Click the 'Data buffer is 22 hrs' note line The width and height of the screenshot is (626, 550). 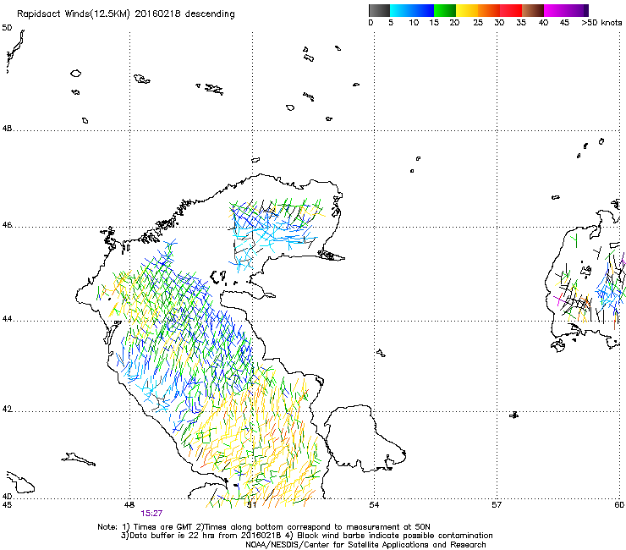(x=306, y=536)
